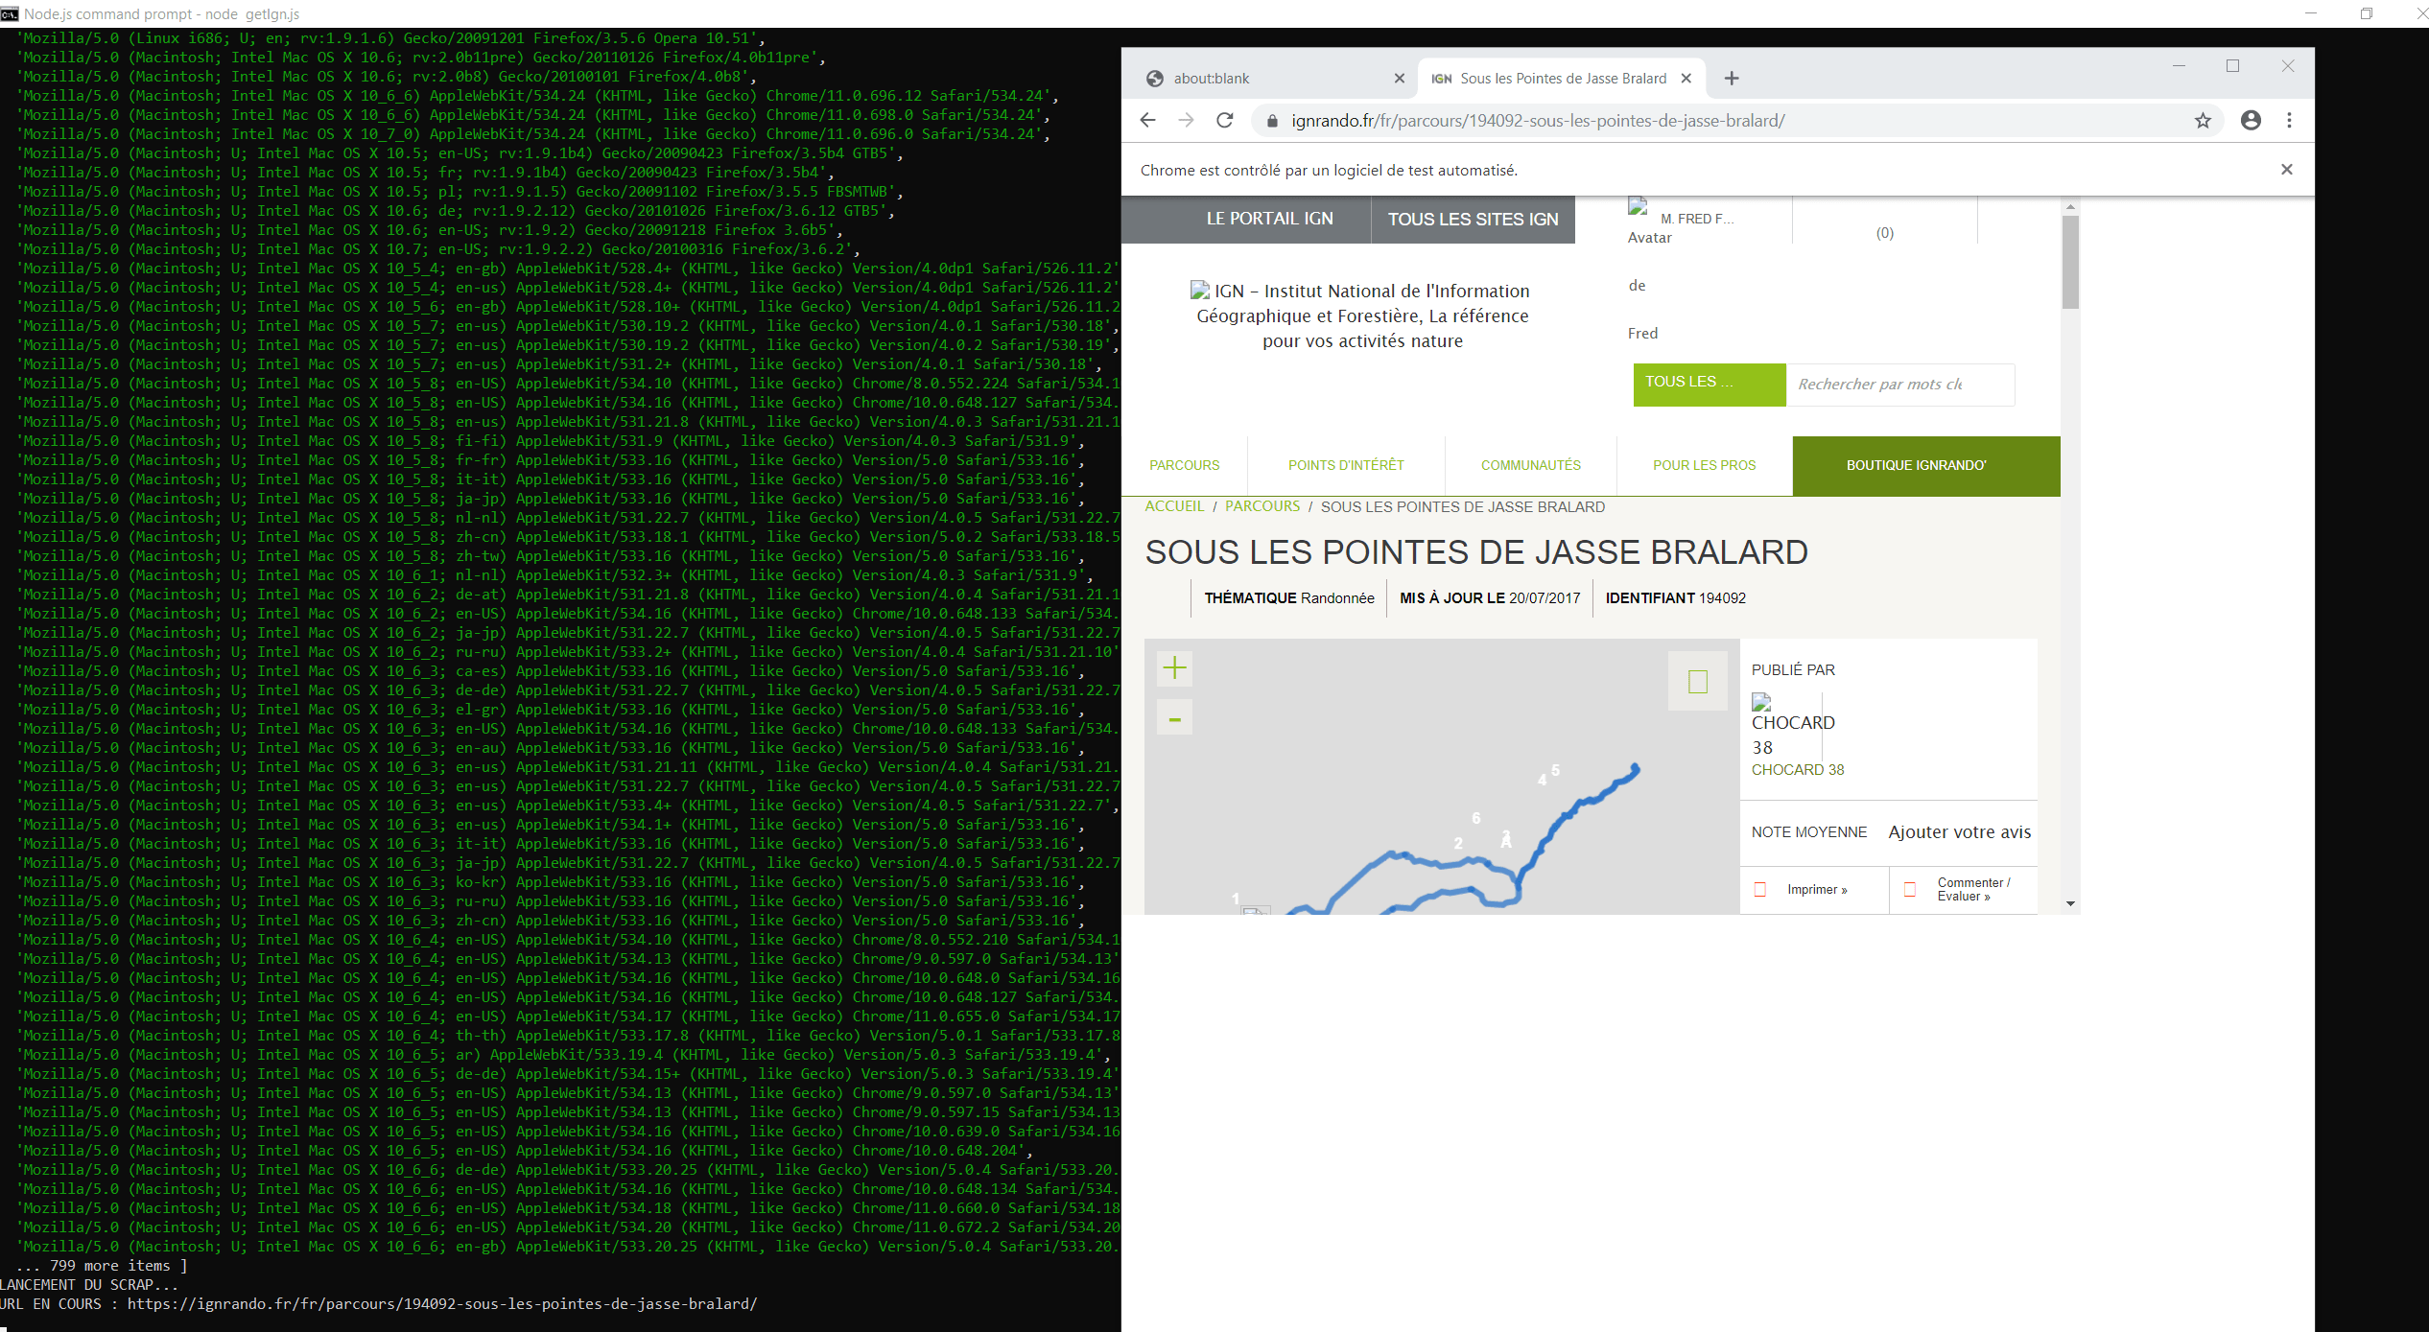Screen dimensions: 2429x1332
Task: Open POINTS D'INTÉRÊT menu
Action: [1346, 465]
